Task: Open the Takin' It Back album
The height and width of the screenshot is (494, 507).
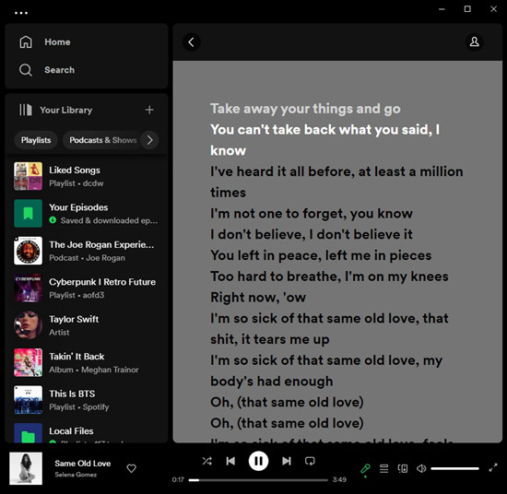Action: pos(87,362)
